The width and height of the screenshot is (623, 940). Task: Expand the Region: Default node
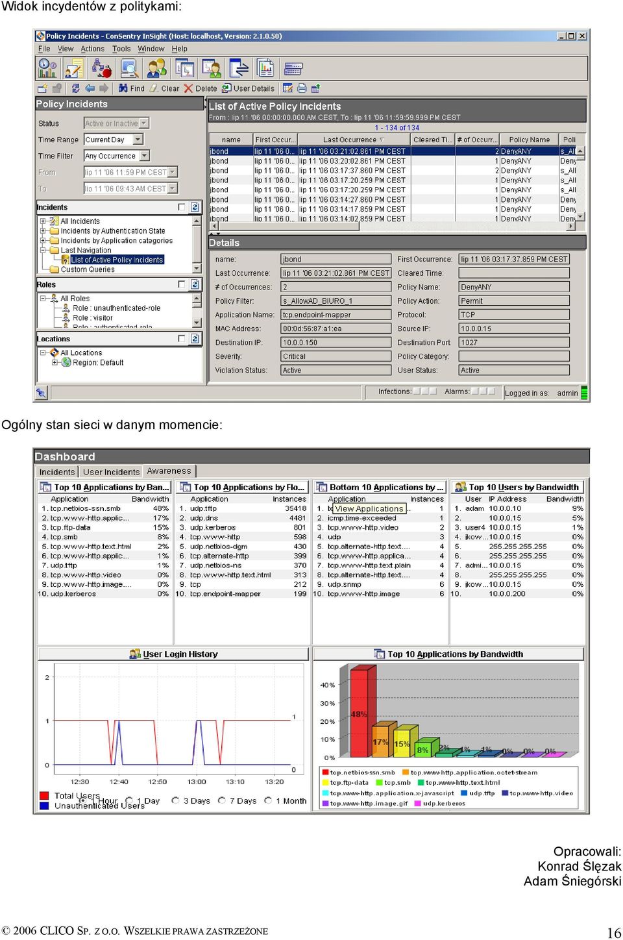point(55,362)
